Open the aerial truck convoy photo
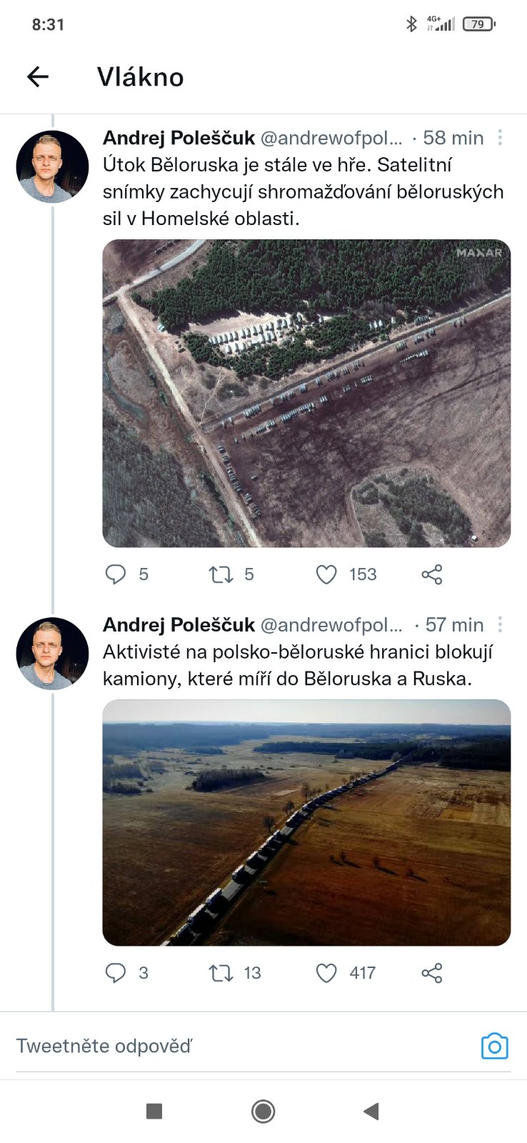Viewport: 527px width, 1143px height. [306, 822]
